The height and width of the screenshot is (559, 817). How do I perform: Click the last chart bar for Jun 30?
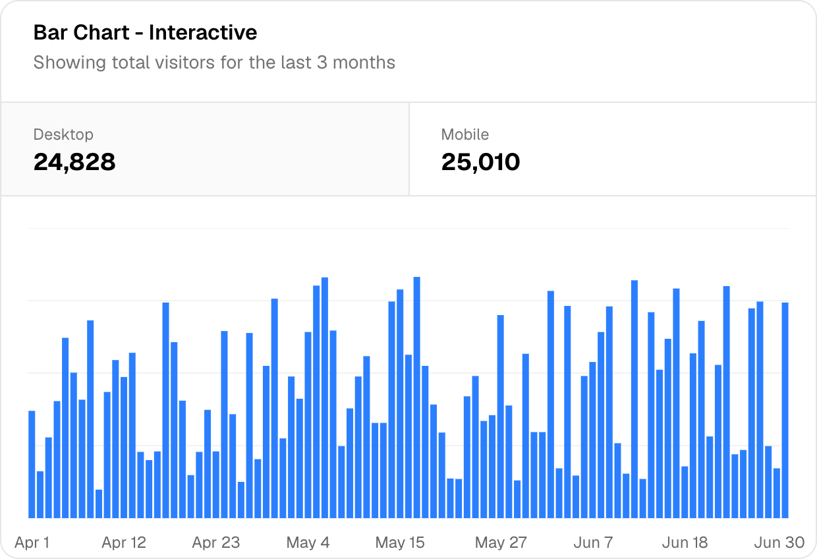click(785, 410)
